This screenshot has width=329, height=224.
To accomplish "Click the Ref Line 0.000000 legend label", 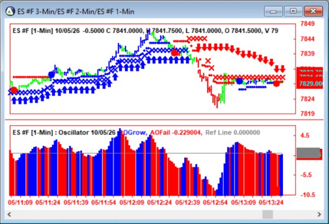I will tap(232, 132).
